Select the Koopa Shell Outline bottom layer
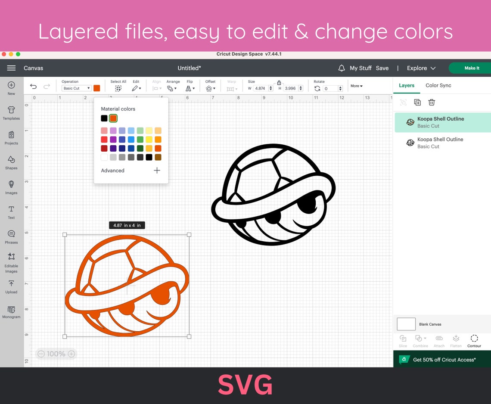Screen dimensions: 491x404 tap(439, 143)
